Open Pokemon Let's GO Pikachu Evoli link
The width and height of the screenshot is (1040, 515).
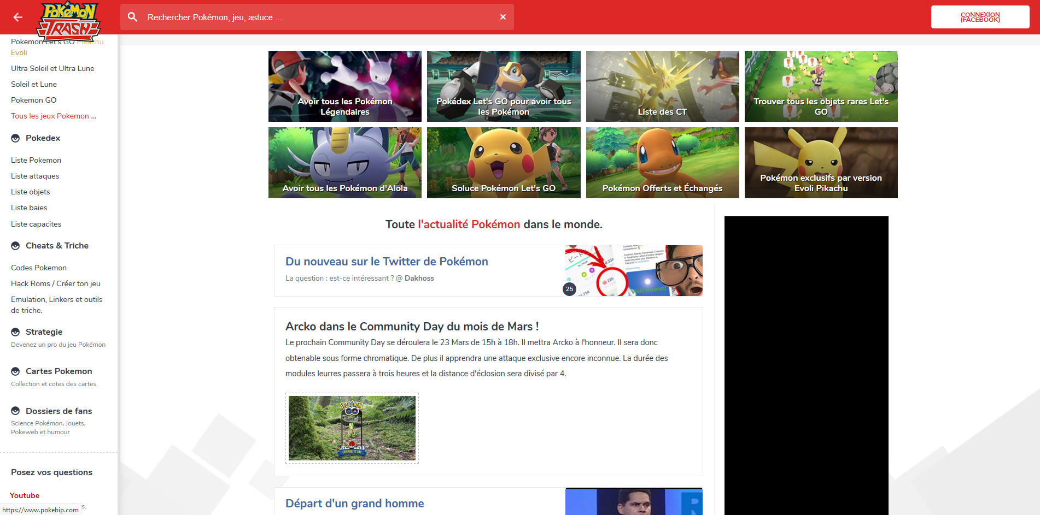[x=57, y=47]
